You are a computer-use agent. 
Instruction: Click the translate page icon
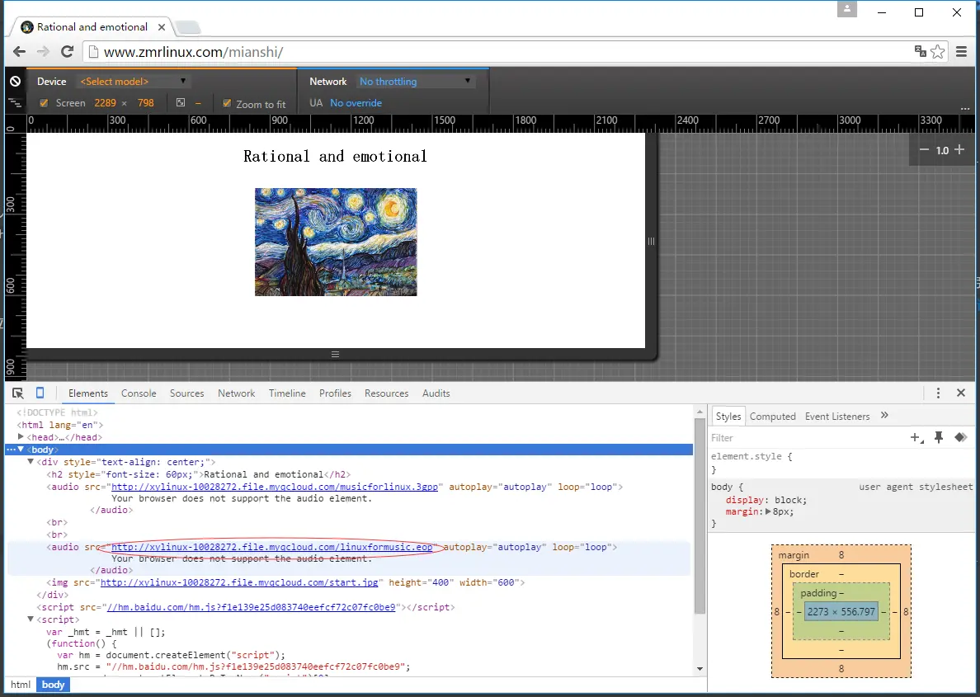click(920, 52)
